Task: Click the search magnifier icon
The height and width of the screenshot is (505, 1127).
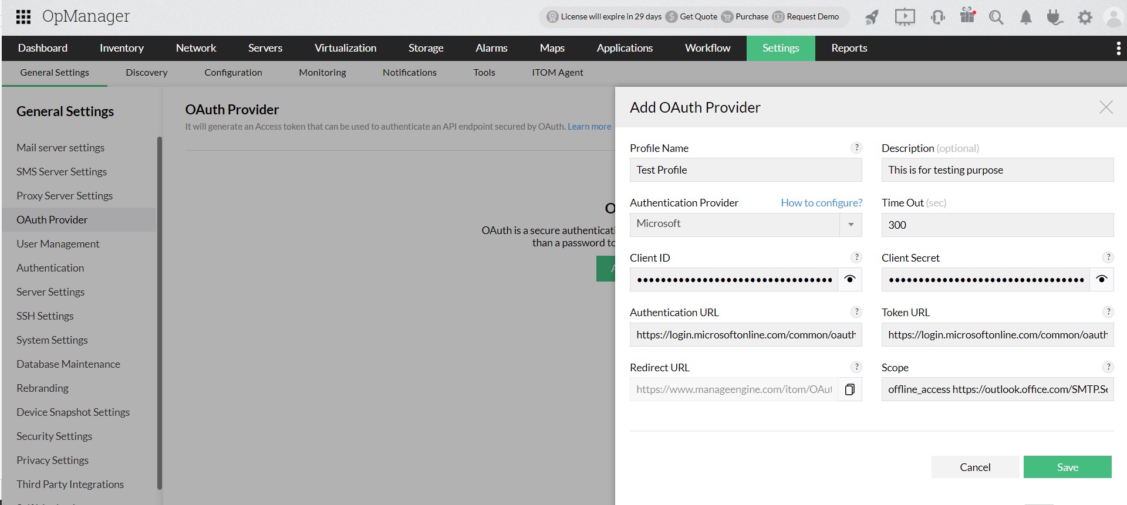Action: click(996, 18)
